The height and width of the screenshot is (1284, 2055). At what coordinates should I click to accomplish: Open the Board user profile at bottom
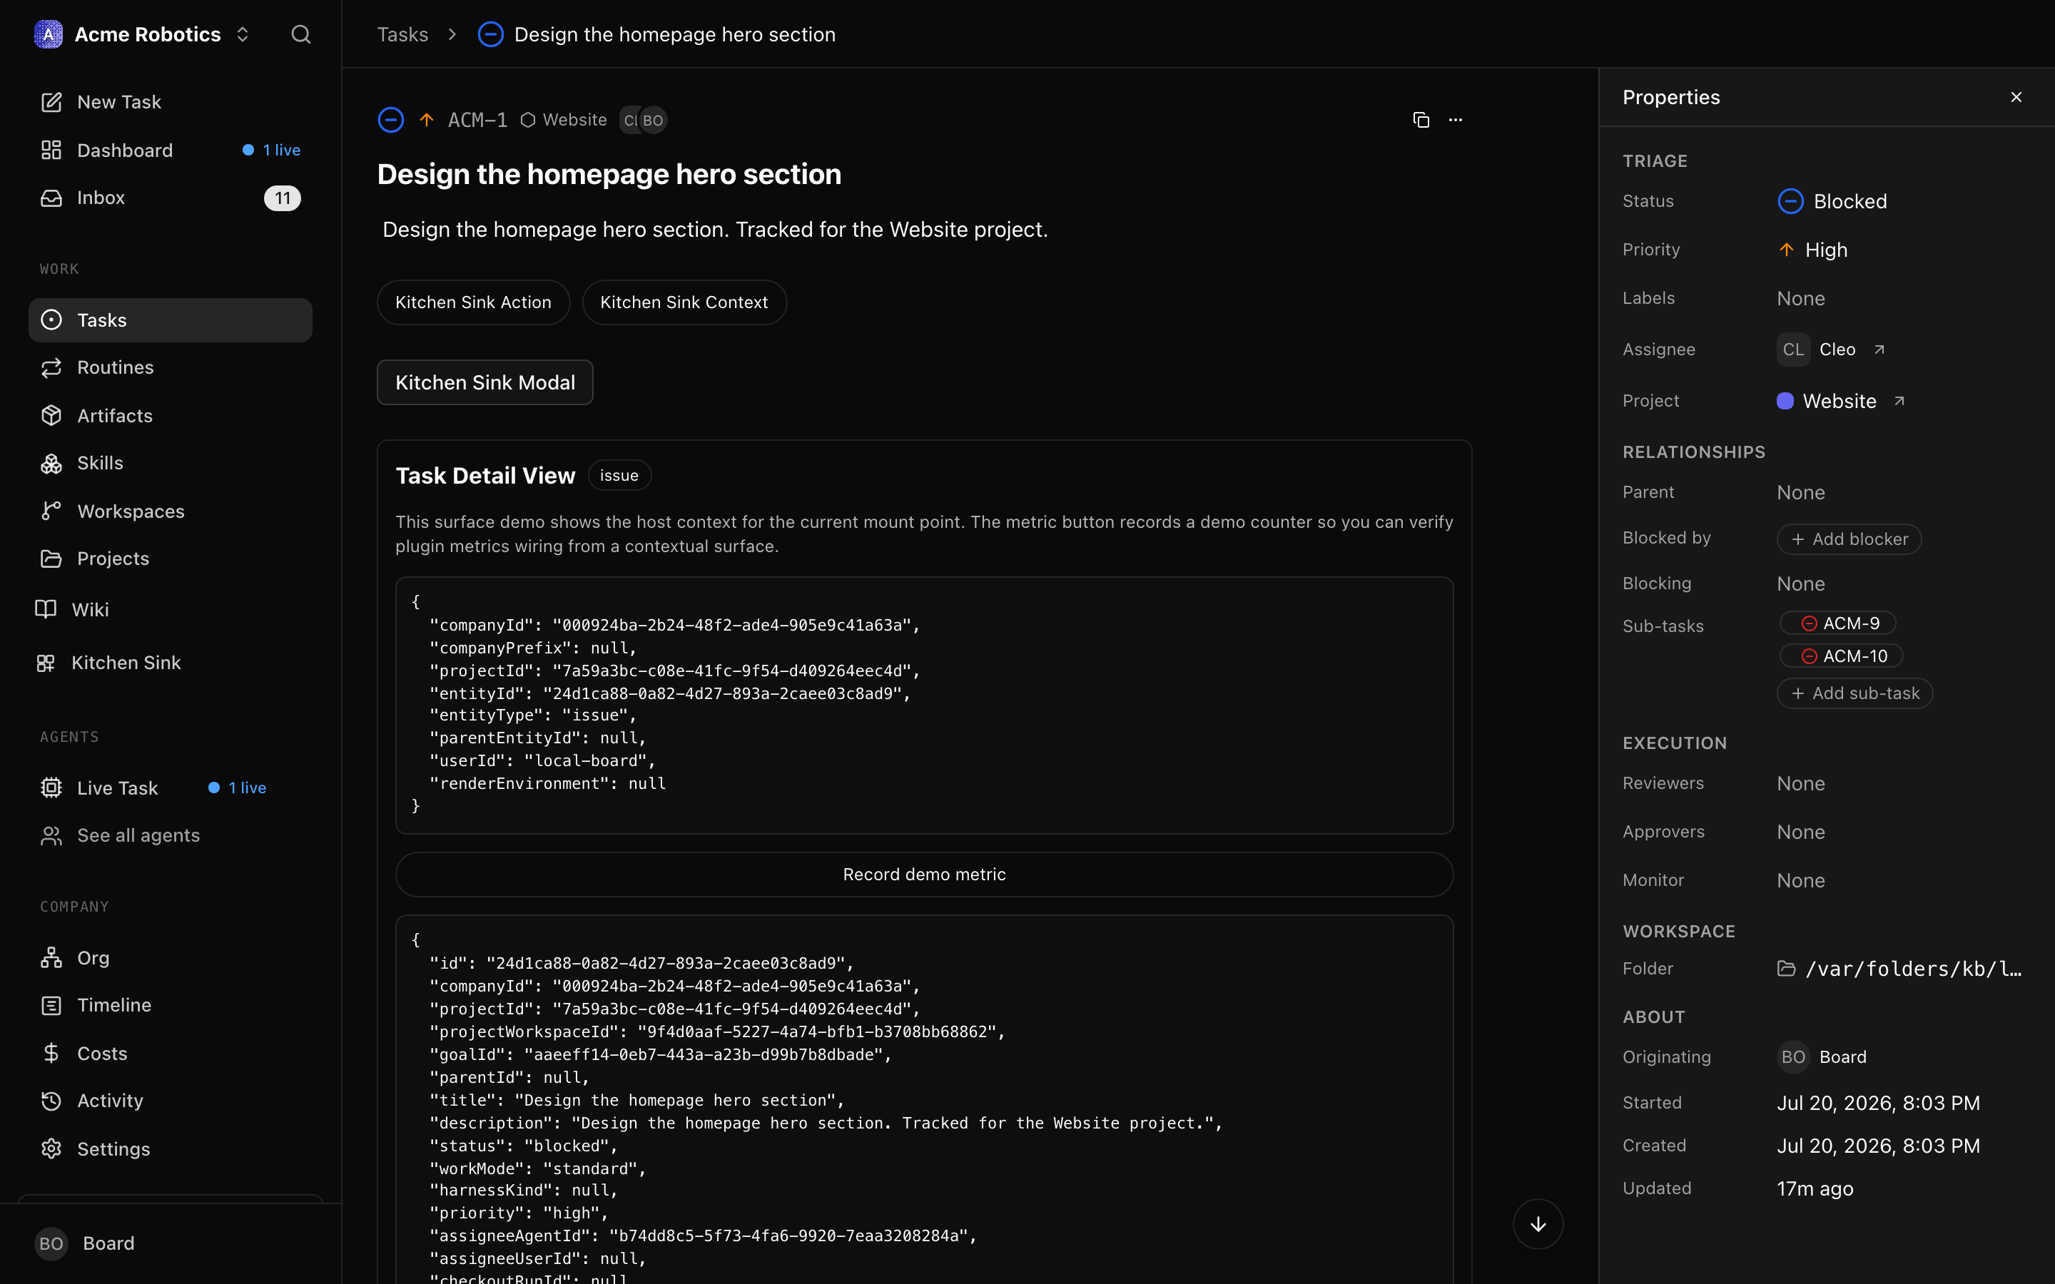(x=170, y=1243)
